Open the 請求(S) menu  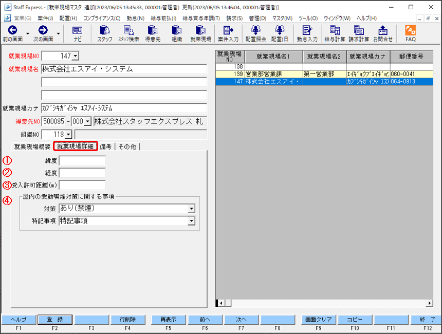[234, 18]
